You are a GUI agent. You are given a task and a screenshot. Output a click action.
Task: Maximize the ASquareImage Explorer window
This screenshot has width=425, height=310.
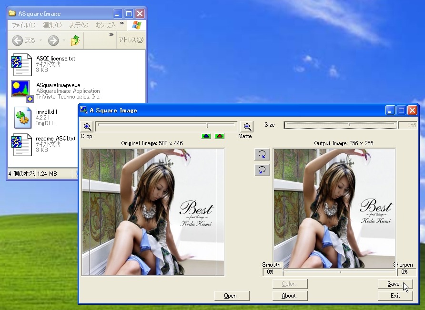pos(129,13)
